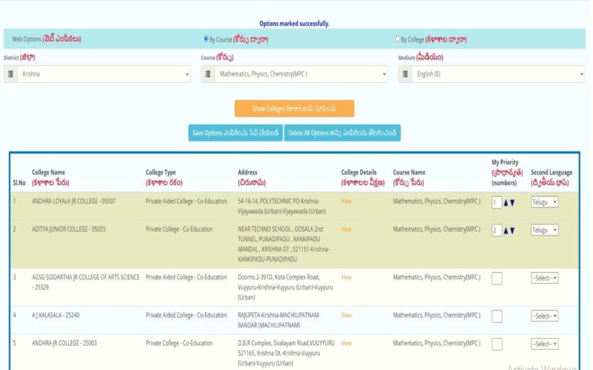
Task: Open the District dropdown showing Krishna
Action: tap(104, 75)
